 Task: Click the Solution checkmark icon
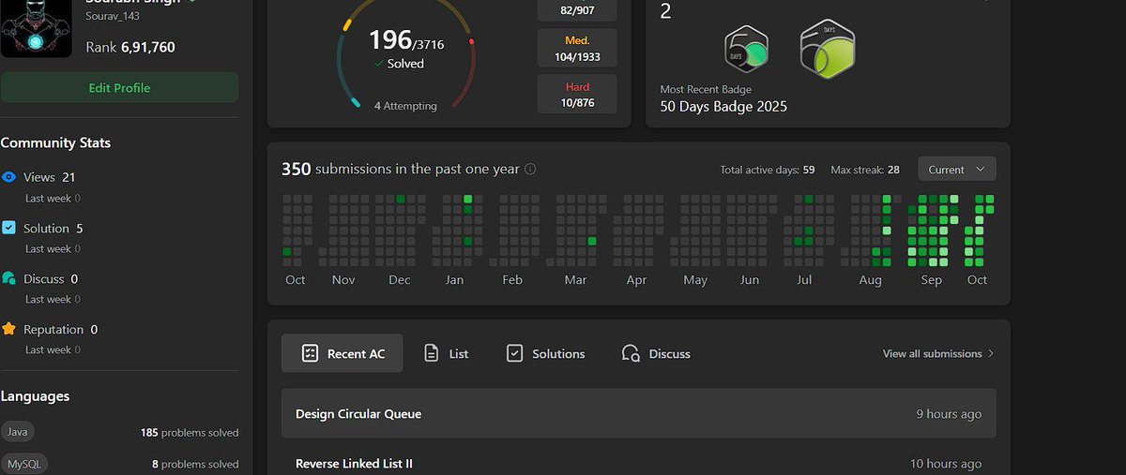click(8, 228)
